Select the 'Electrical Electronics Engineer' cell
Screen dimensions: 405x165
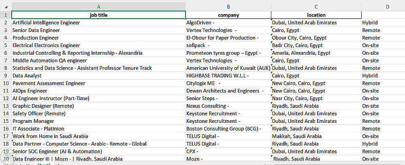tap(99, 45)
